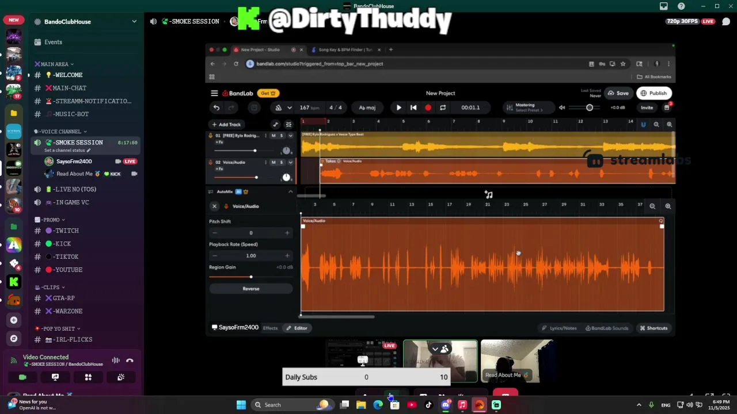737x414 pixels.
Task: Open BandLab hamburger menu
Action: coord(214,93)
